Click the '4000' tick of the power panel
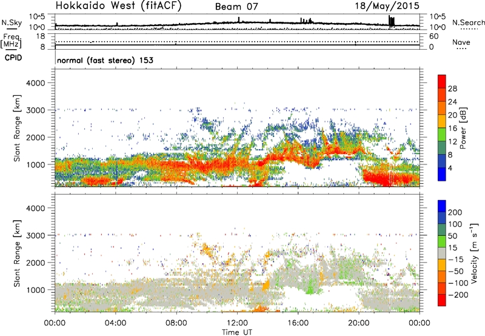 pos(36,83)
